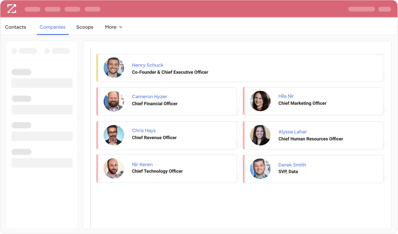
Task: Select the Companies tab
Action: coord(52,27)
